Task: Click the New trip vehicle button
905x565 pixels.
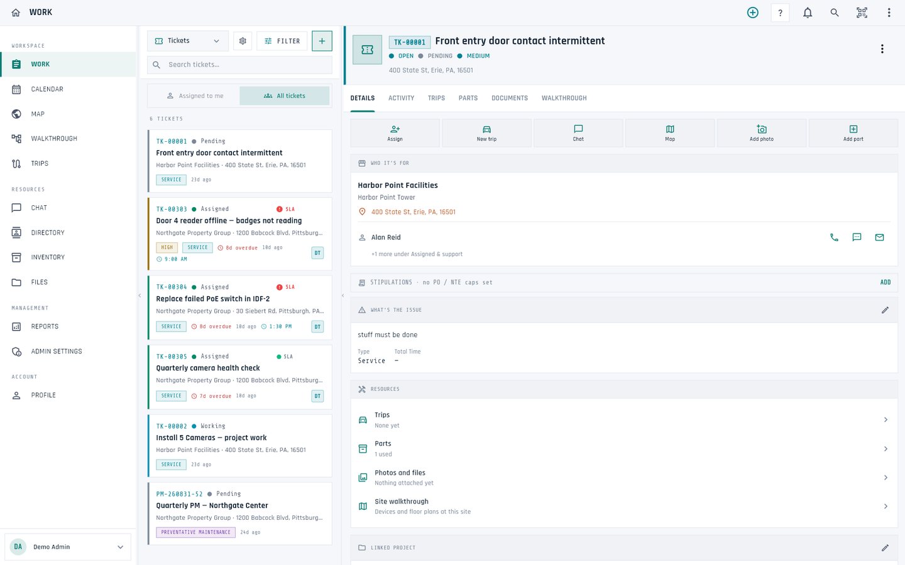Action: pyautogui.click(x=486, y=133)
